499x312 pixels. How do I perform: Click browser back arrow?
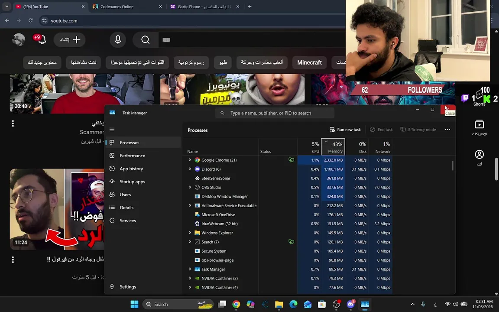pos(7,20)
